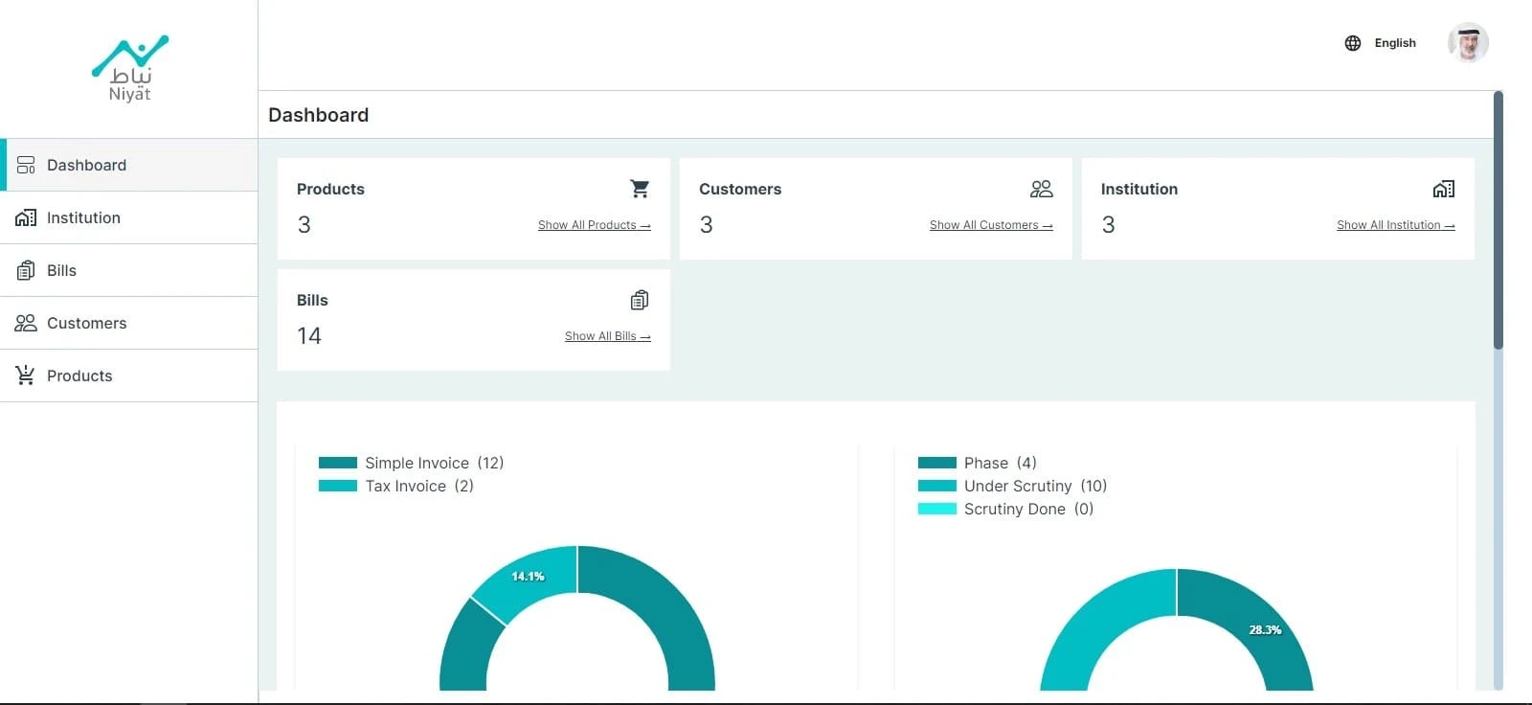Click the 28.3% segment of scrutiny chart
The image size is (1532, 705).
pyautogui.click(x=1264, y=629)
